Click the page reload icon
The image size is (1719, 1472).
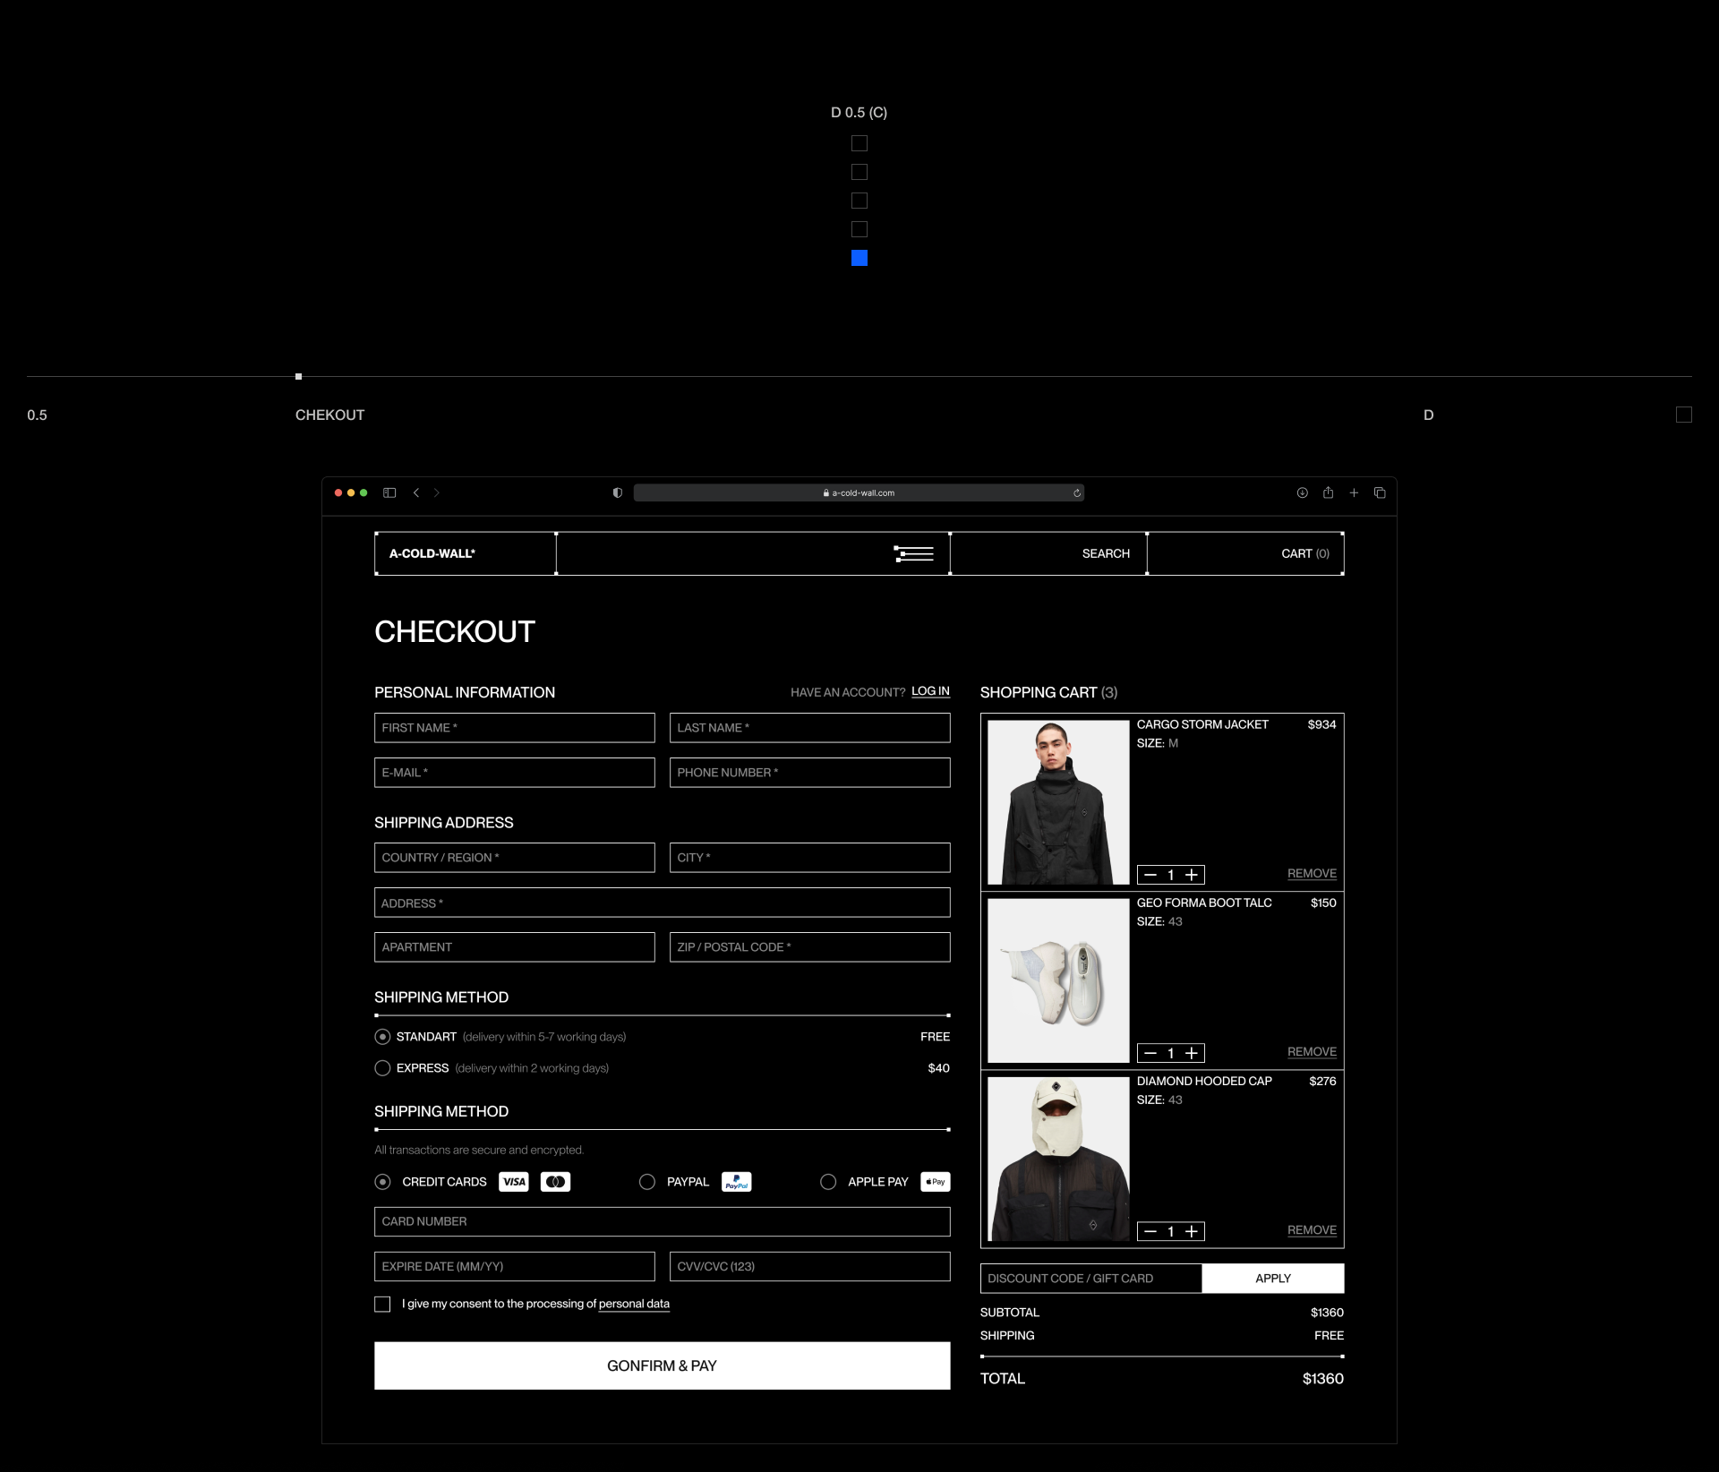pos(1077,492)
